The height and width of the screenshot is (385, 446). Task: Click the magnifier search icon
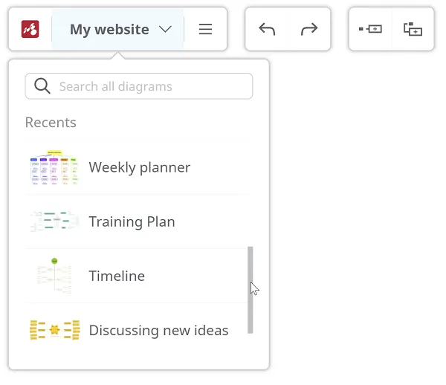pyautogui.click(x=42, y=86)
